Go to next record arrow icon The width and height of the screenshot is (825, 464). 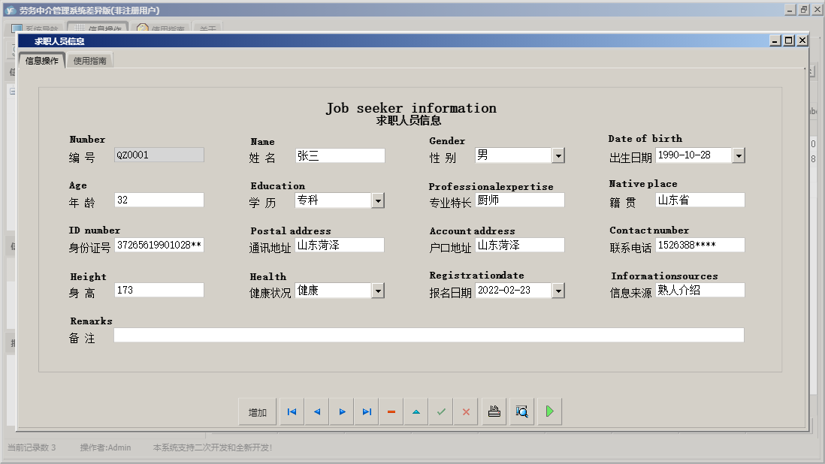[342, 412]
